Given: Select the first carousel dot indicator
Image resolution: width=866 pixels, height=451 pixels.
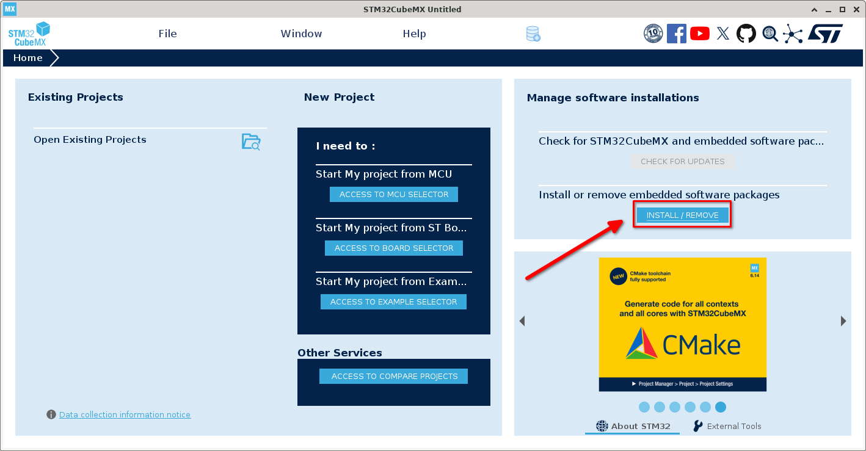Looking at the screenshot, I should point(644,407).
